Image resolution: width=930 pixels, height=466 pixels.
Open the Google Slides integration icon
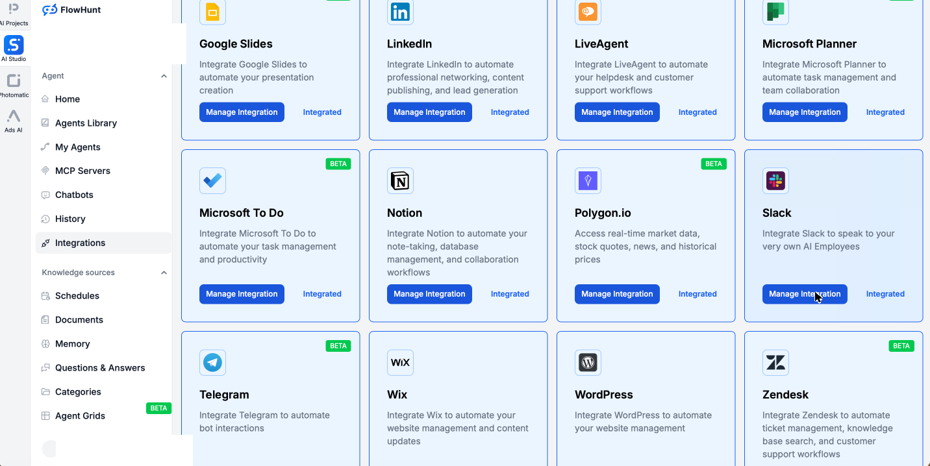coord(212,12)
